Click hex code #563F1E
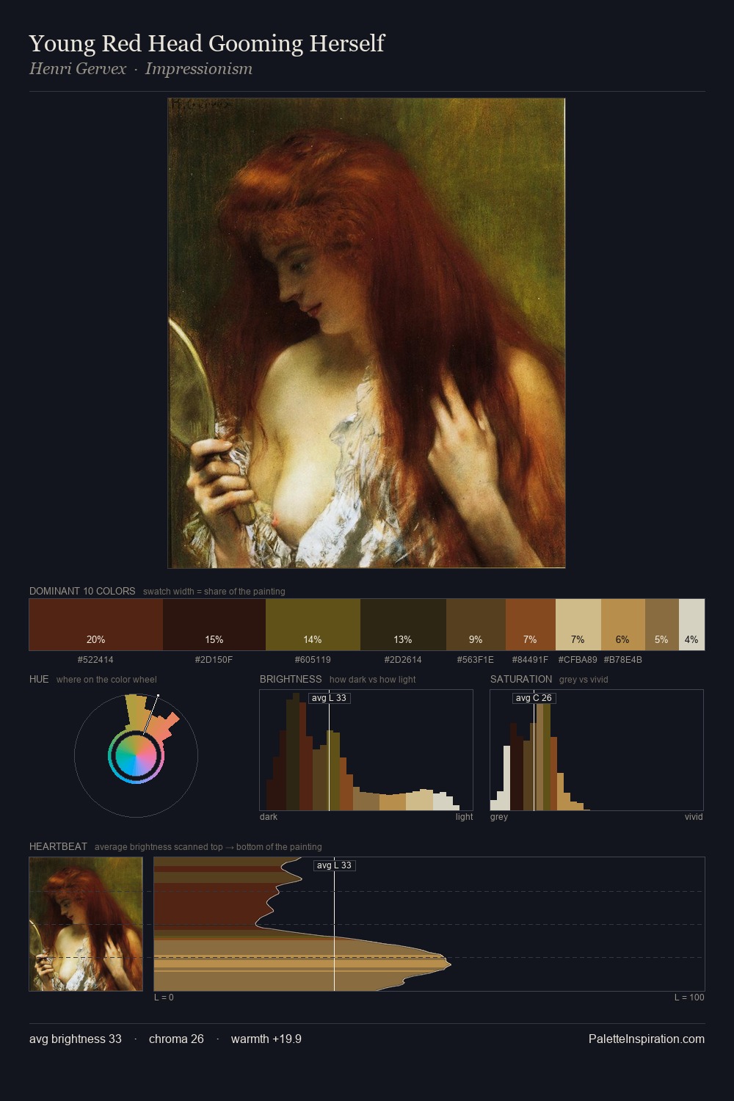This screenshot has width=734, height=1101. point(476,660)
